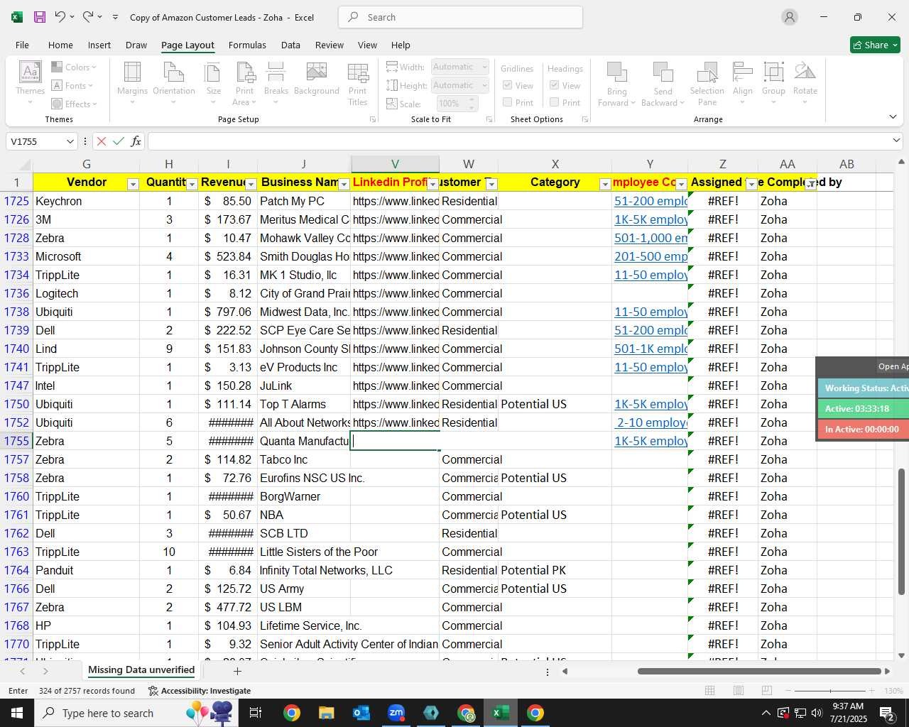Viewport: 909px width, 727px height.
Task: Toggle Headings View checkbox
Action: coord(555,85)
